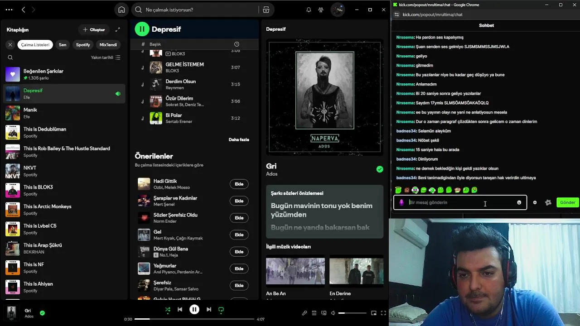Open the Friend Activity icon

click(321, 10)
